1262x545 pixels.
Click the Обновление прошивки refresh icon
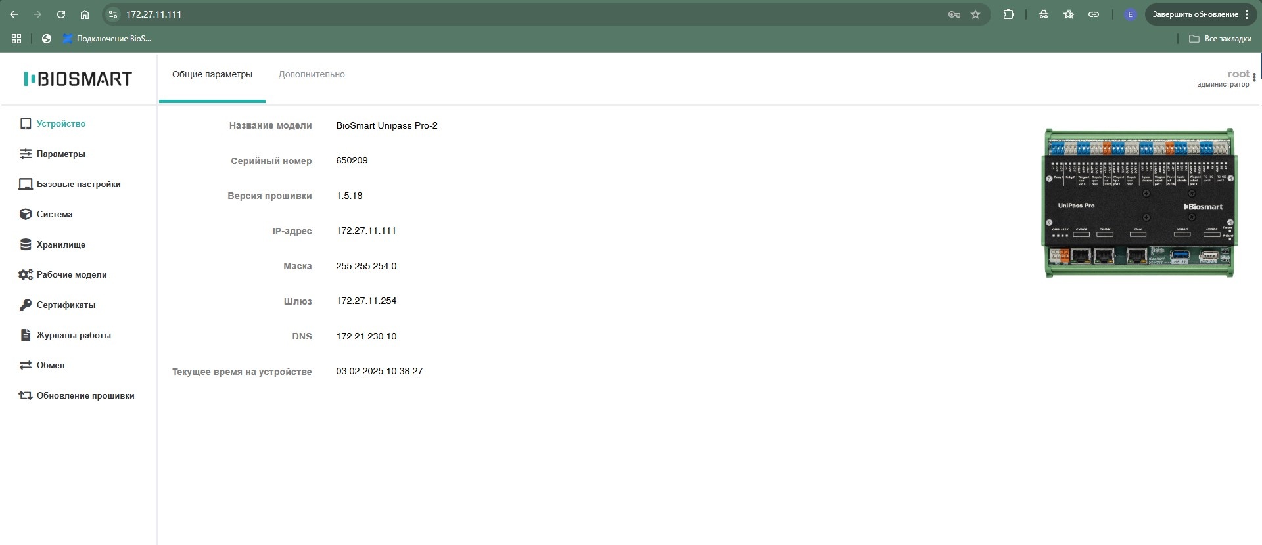point(26,395)
